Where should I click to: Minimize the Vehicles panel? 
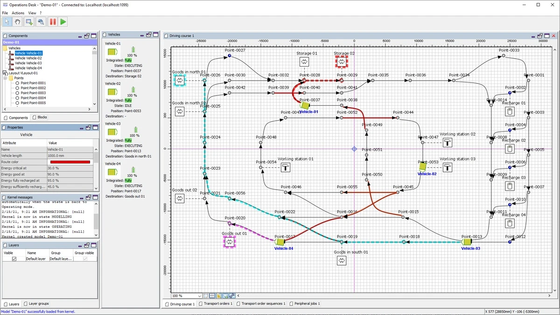click(x=142, y=34)
